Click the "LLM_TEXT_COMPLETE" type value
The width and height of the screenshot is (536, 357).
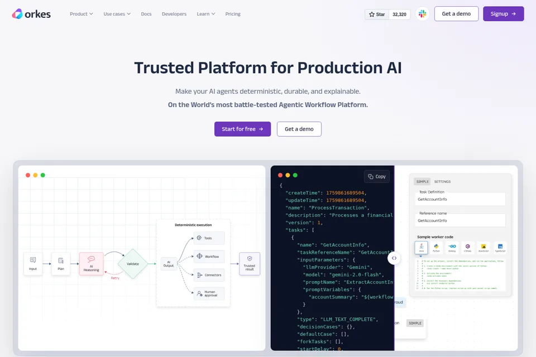tap(348, 319)
